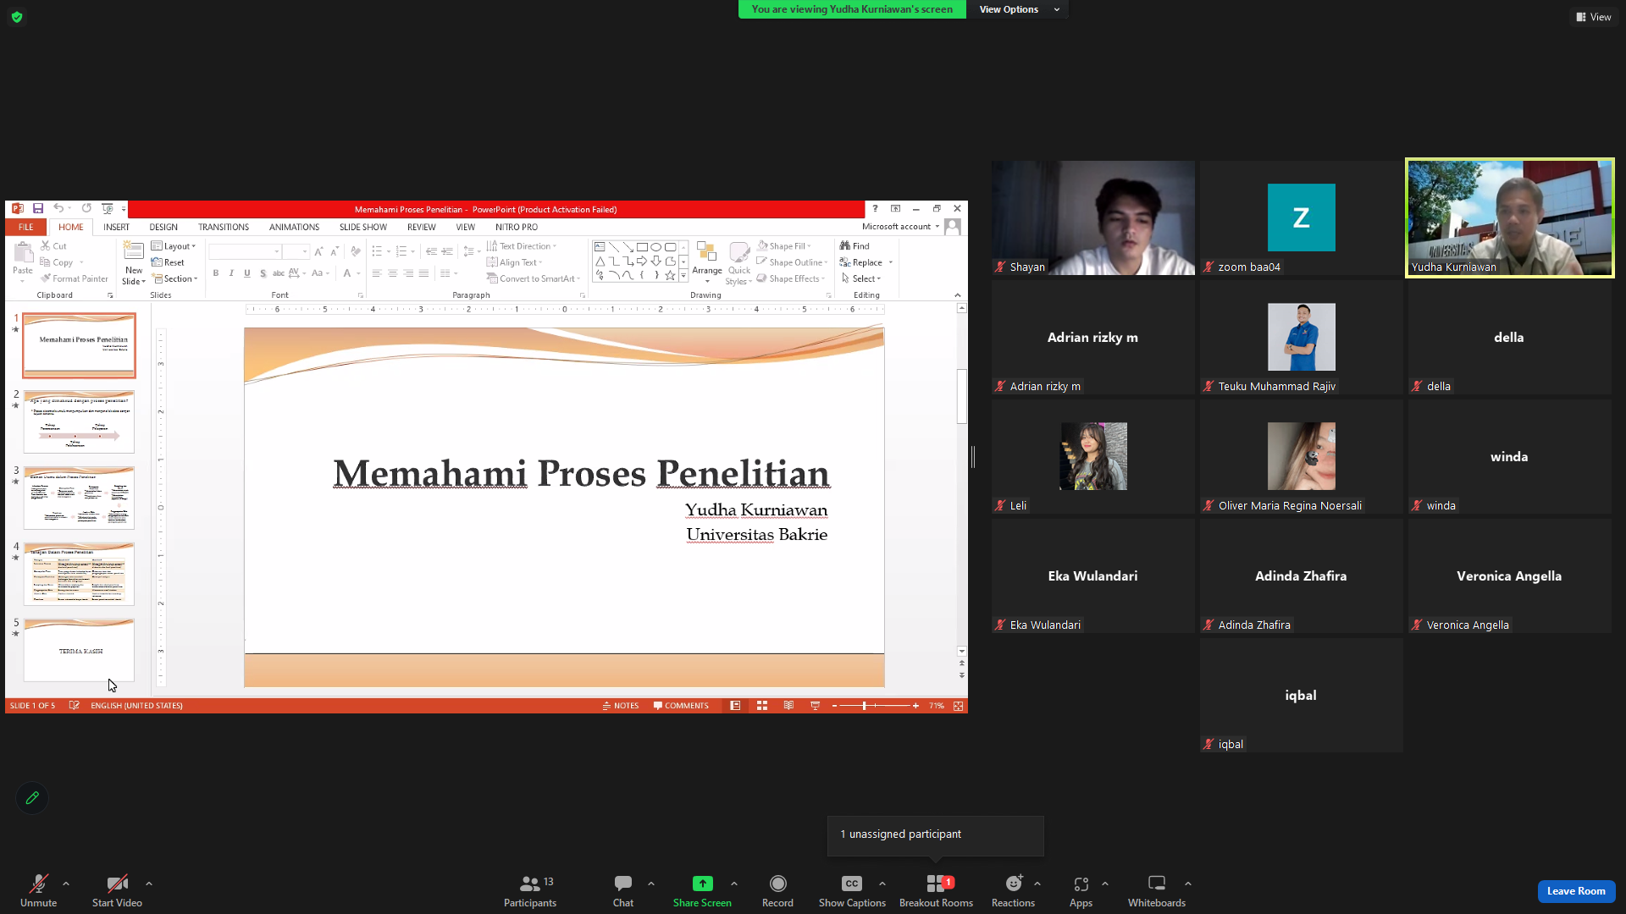Select the rectangle shape in the shapes gallery
This screenshot has width=1626, height=914.
(642, 247)
